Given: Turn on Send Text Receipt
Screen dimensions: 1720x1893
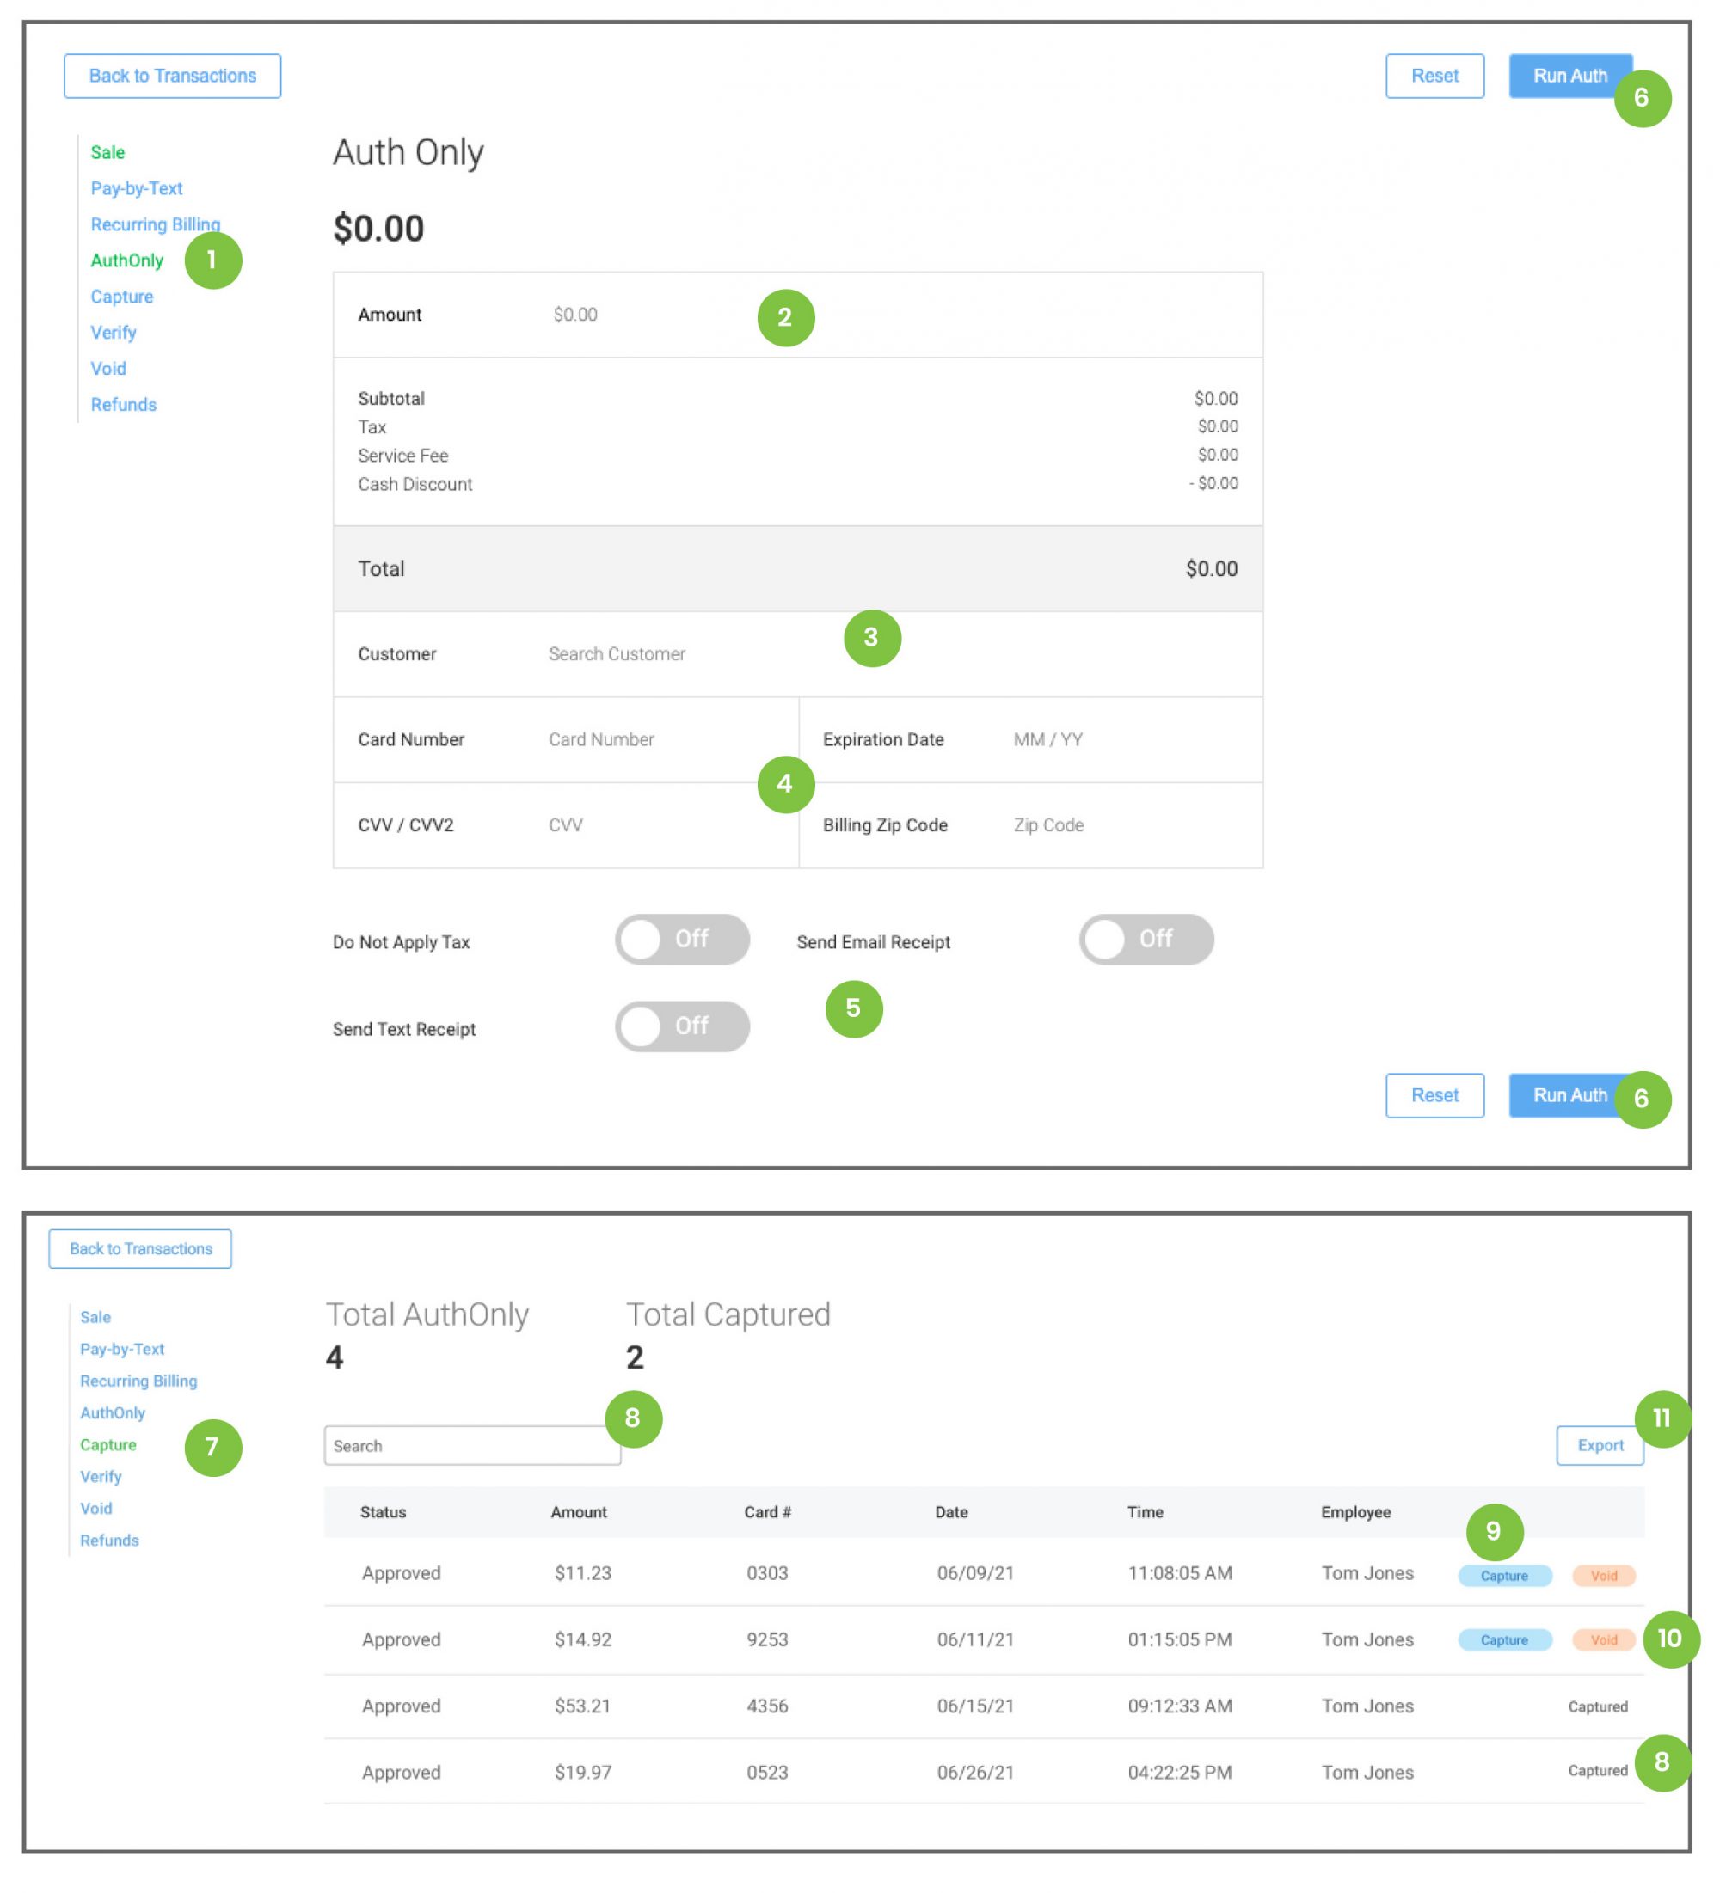Looking at the screenshot, I should [683, 1026].
